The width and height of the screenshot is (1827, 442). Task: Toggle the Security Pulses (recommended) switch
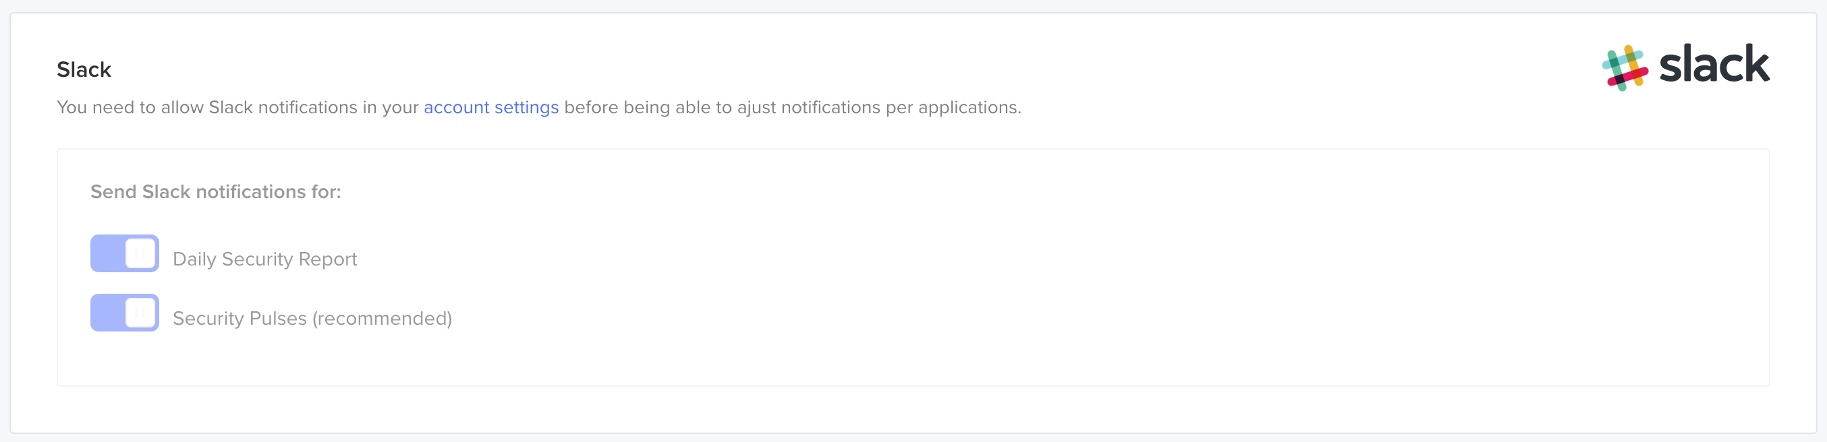pos(124,313)
